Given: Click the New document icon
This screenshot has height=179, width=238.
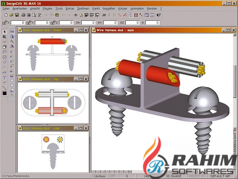Looking at the screenshot, I should pos(6,15).
